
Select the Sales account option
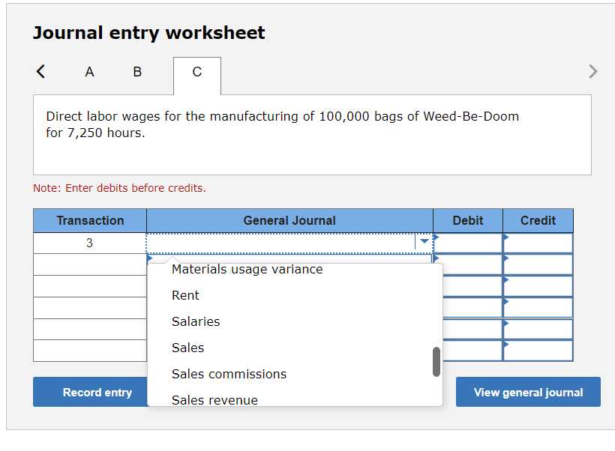[187, 348]
